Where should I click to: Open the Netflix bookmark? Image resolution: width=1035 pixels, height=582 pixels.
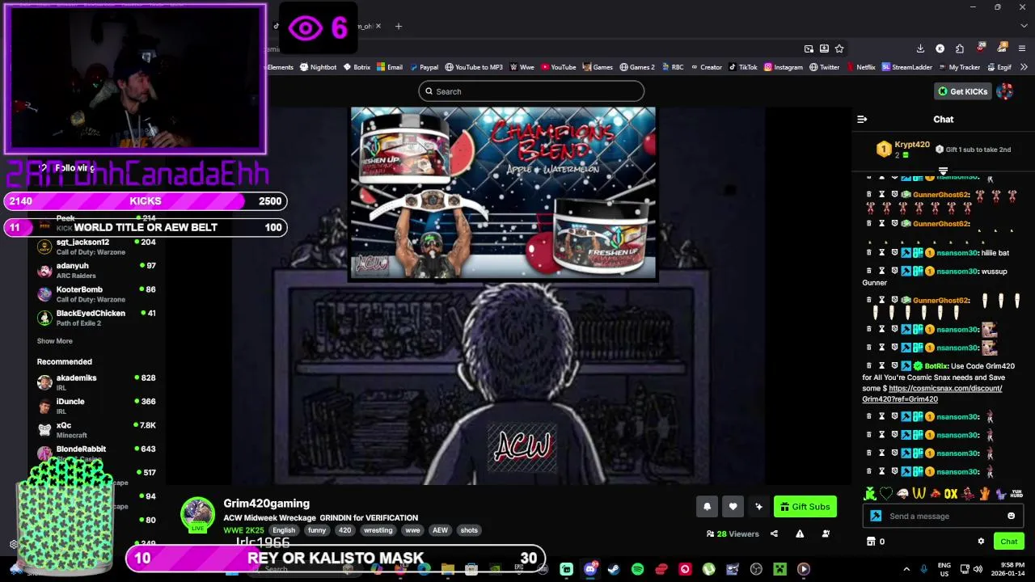click(860, 67)
